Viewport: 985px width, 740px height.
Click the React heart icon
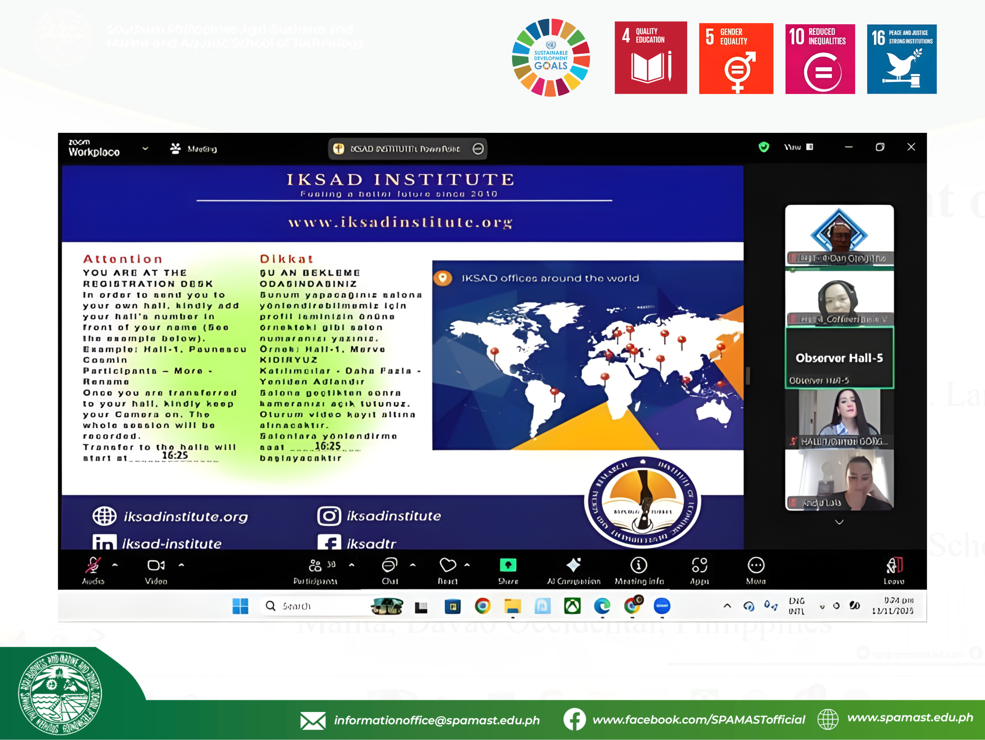tap(447, 565)
